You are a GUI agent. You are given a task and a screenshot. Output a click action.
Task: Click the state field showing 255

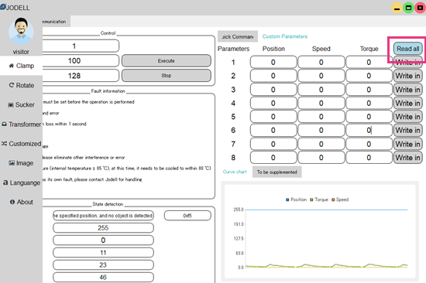coord(103,228)
